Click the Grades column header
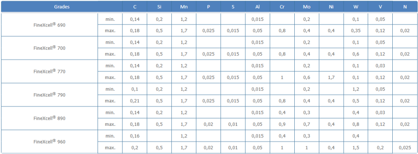 tap(62, 7)
